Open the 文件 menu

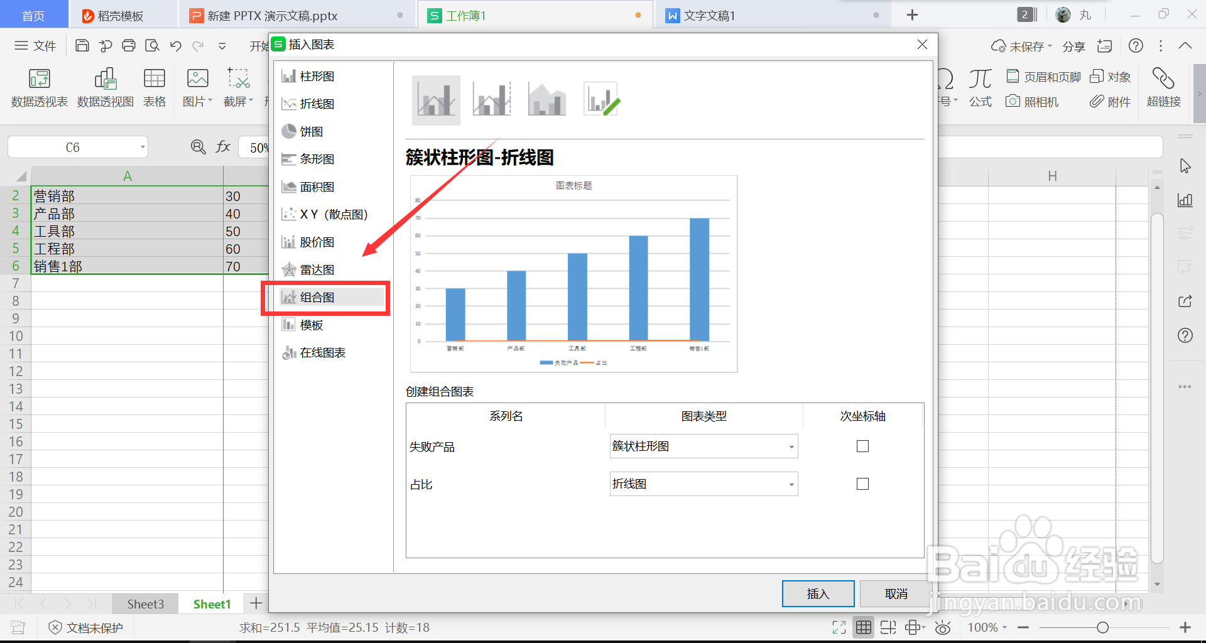35,46
